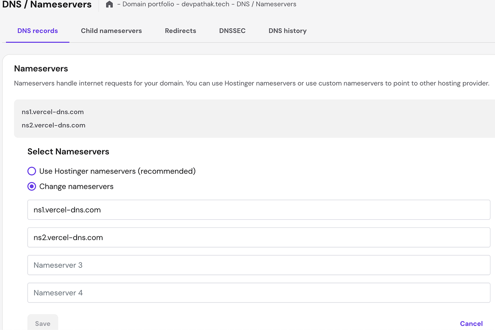Open the Child nameservers tab

click(111, 31)
